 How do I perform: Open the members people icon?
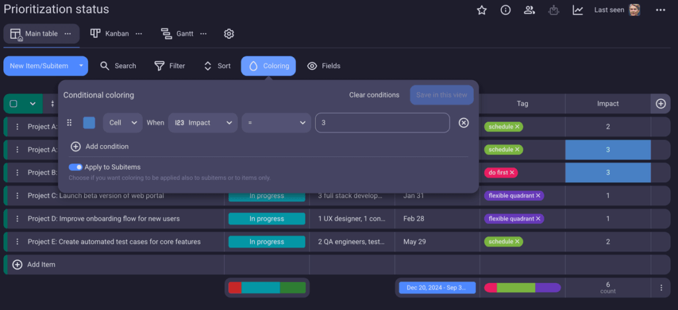click(x=530, y=10)
